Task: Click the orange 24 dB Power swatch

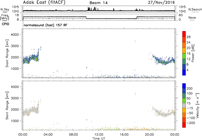Action: [x=184, y=45]
